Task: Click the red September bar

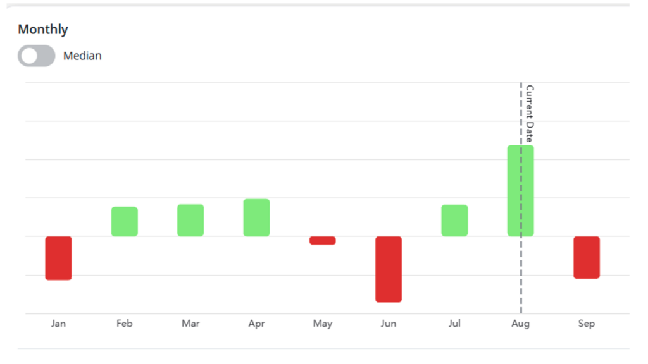Action: 587,258
